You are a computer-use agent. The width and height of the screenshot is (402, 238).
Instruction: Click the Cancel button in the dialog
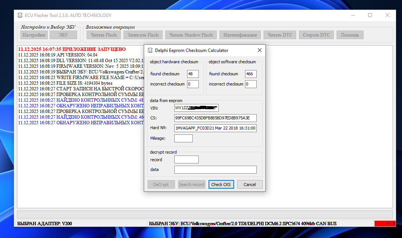coord(250,185)
